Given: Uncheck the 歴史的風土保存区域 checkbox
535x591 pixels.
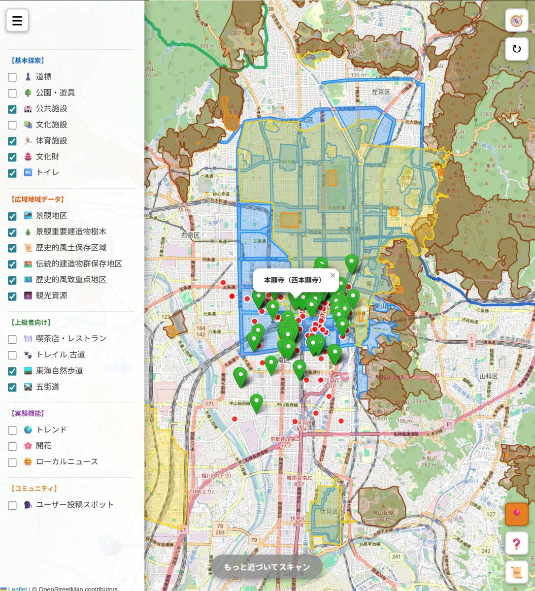Looking at the screenshot, I should [x=12, y=248].
